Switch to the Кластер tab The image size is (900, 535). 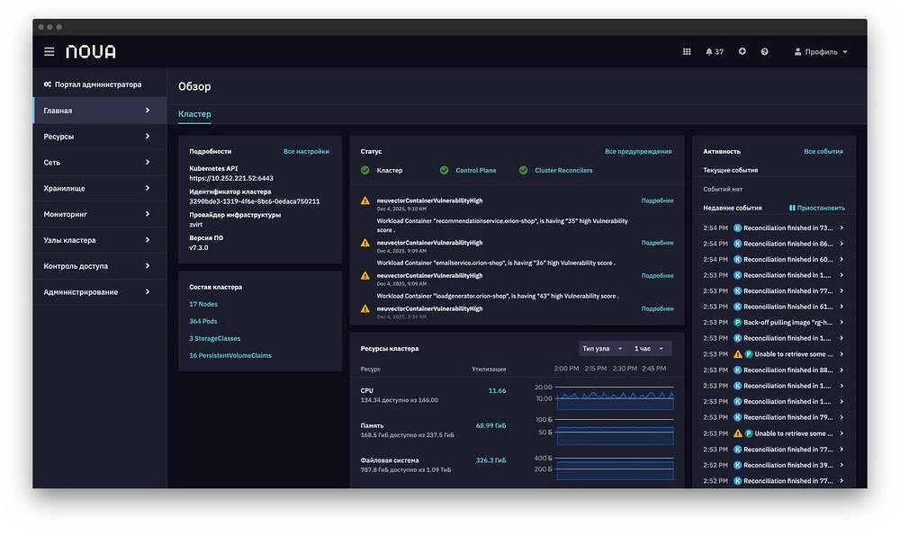coord(194,114)
